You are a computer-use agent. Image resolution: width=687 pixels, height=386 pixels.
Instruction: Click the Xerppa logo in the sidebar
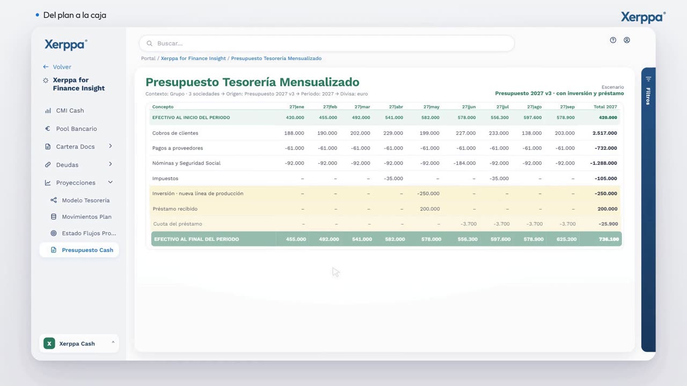[x=66, y=45]
